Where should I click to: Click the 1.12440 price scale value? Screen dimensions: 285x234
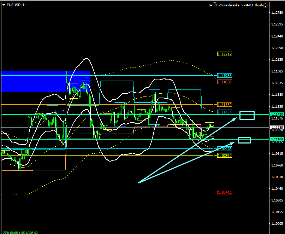coord(277,36)
